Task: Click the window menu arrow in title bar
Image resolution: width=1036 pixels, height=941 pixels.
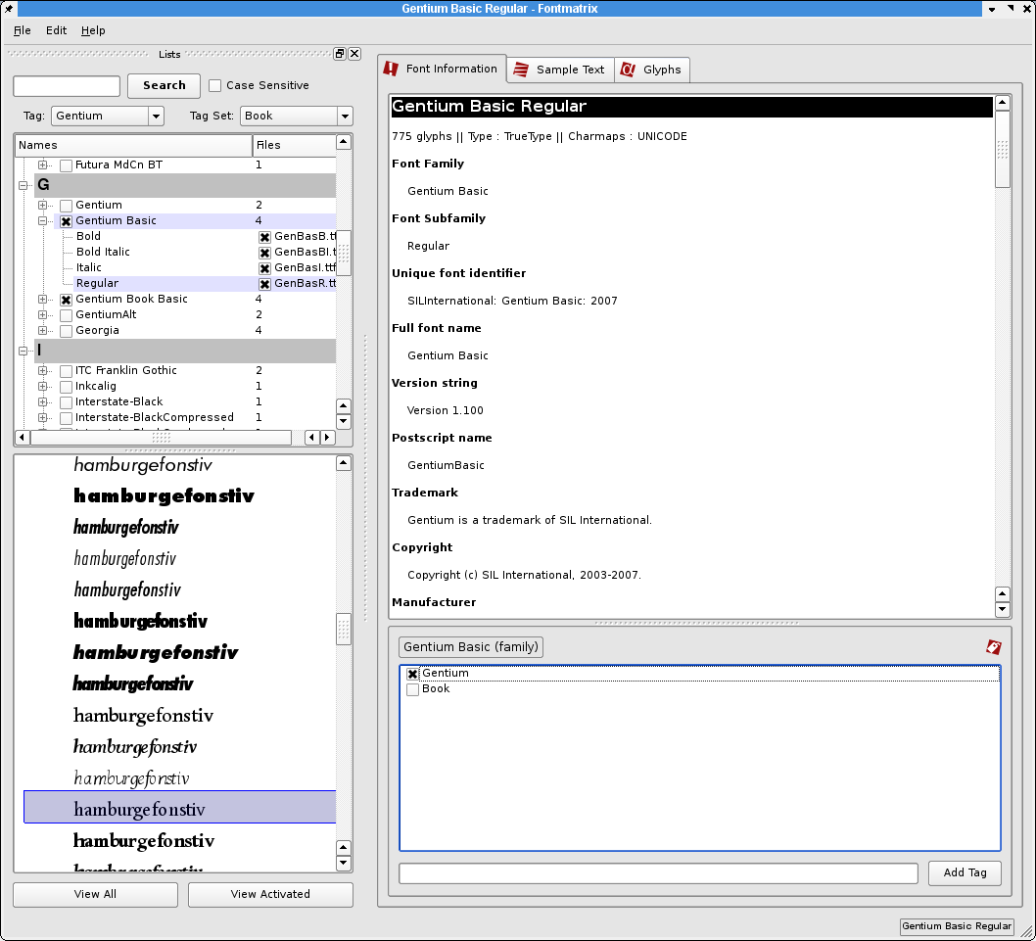Action: pos(992,9)
